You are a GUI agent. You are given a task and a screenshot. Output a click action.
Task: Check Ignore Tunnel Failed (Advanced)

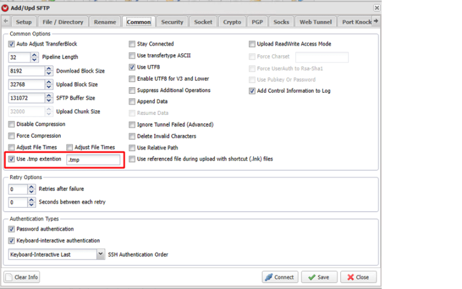pyautogui.click(x=132, y=124)
